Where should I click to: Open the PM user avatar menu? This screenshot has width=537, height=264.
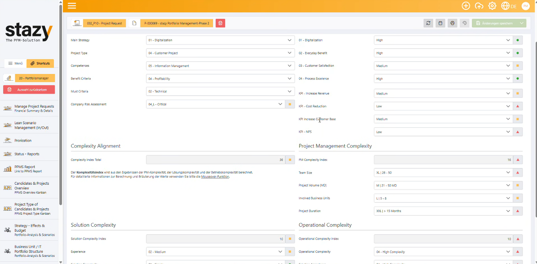(525, 6)
